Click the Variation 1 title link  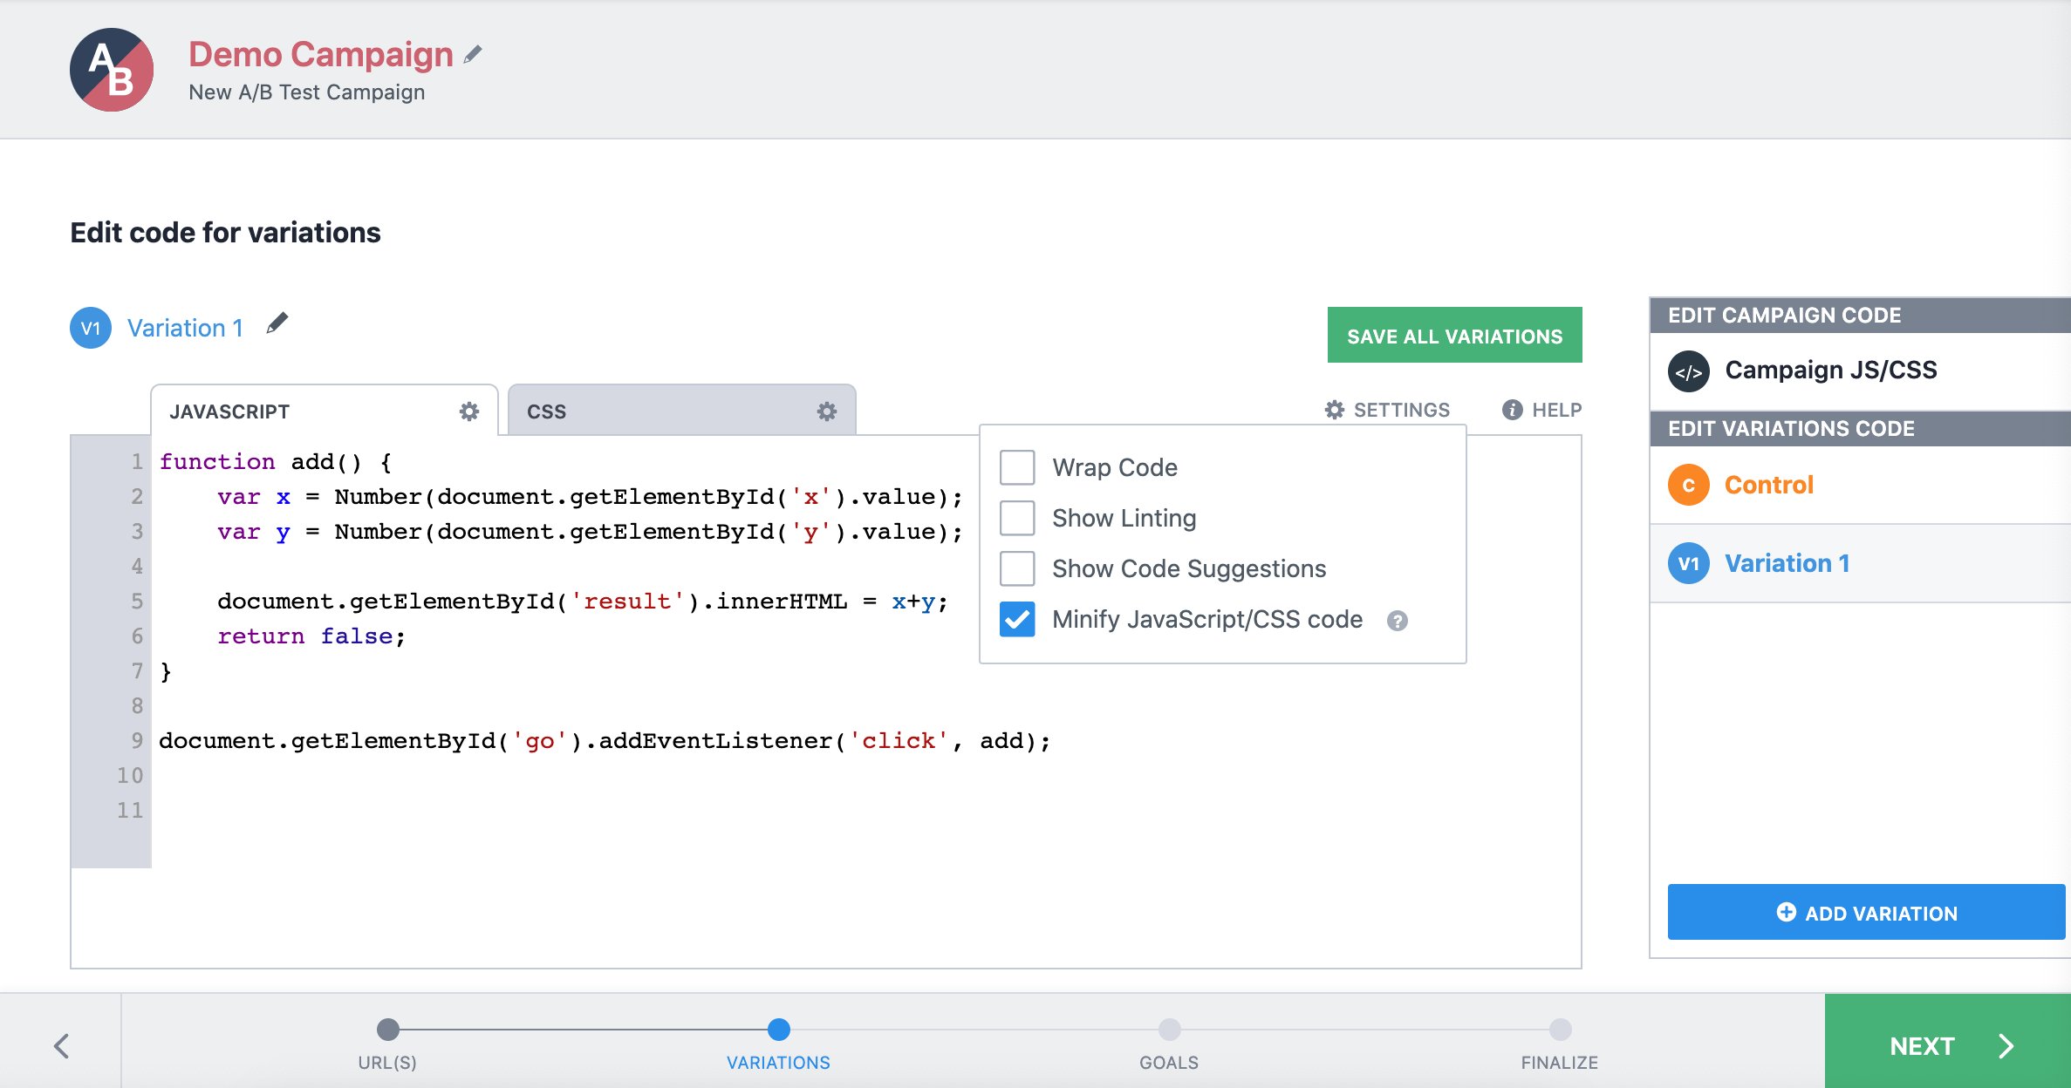pyautogui.click(x=185, y=328)
